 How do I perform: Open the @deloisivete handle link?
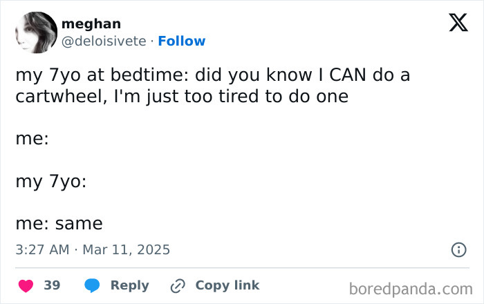click(104, 41)
